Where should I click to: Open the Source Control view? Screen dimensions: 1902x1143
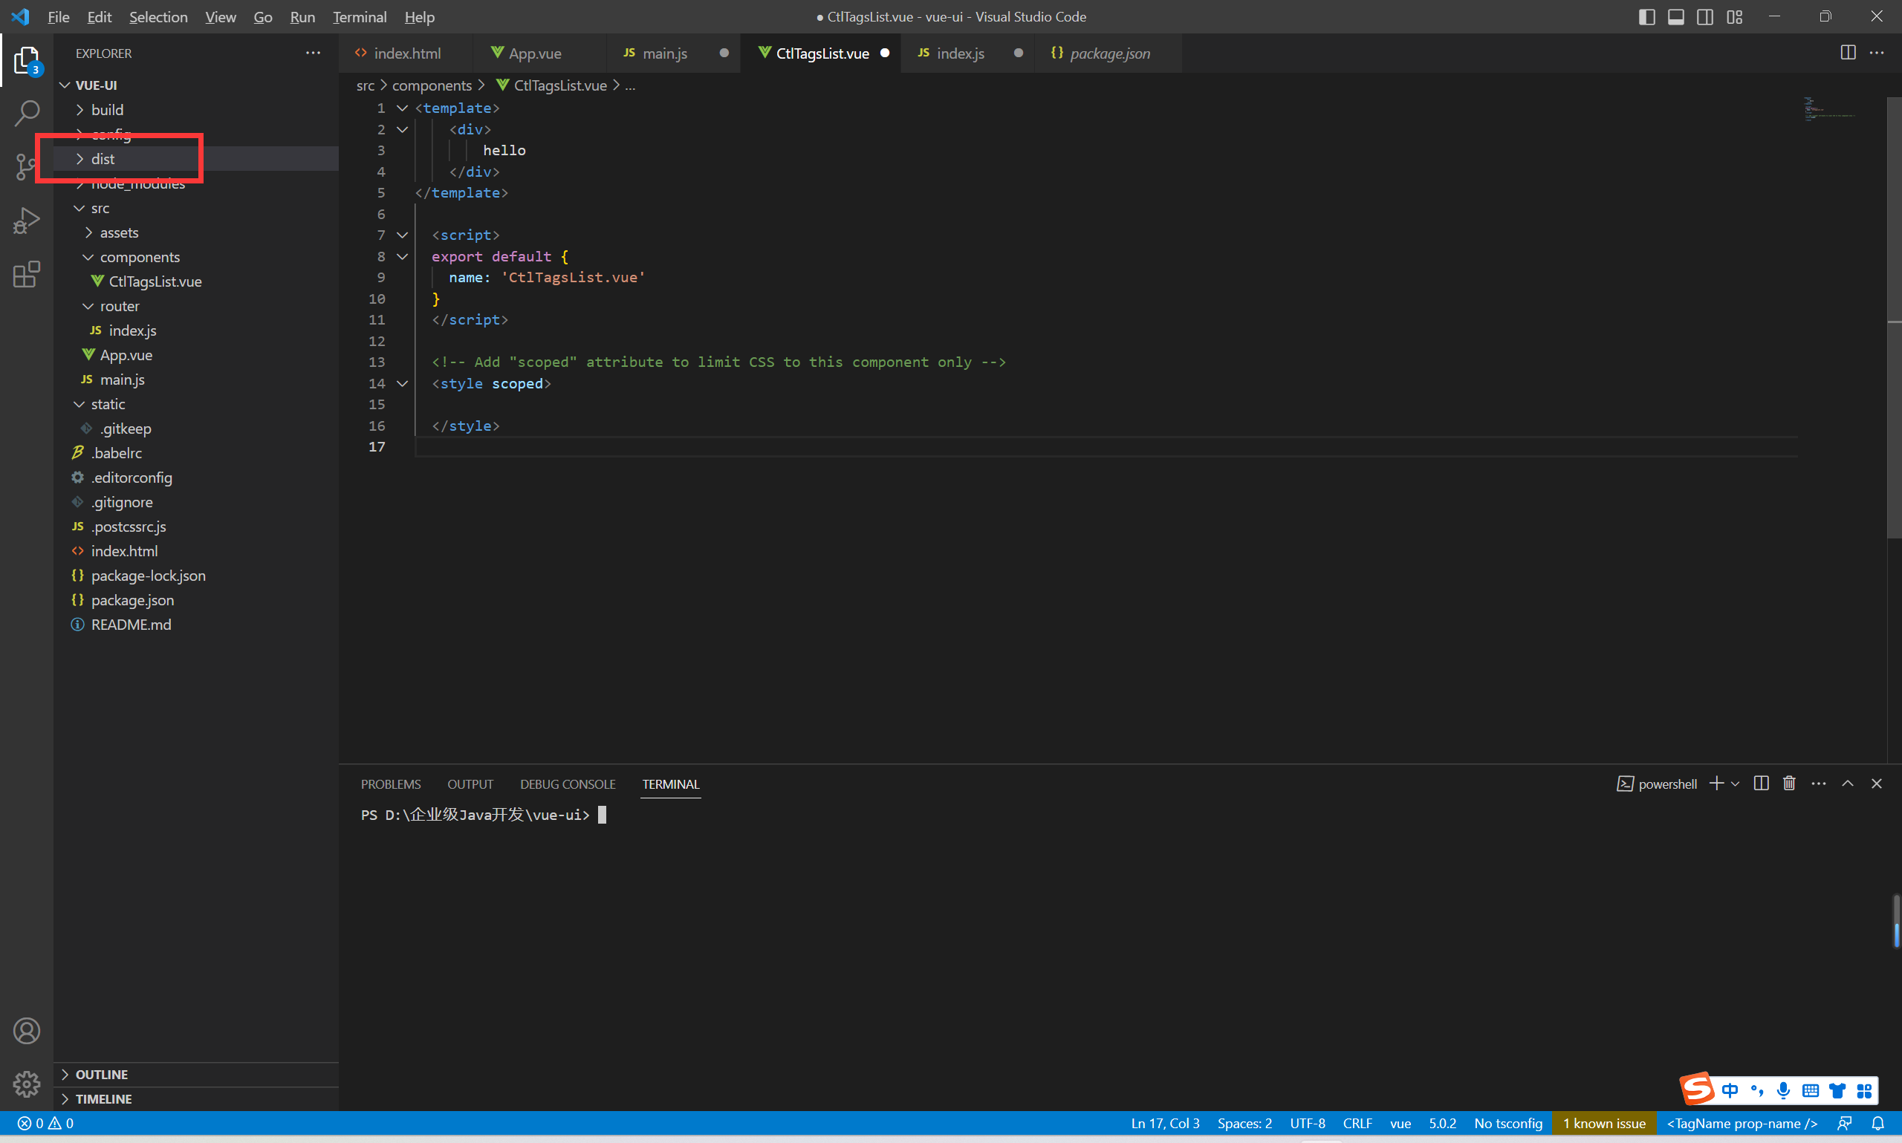pyautogui.click(x=26, y=166)
